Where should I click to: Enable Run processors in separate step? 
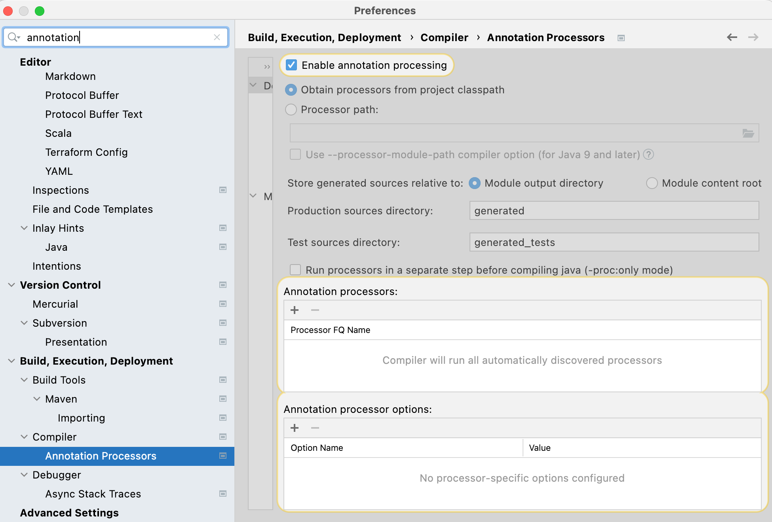pyautogui.click(x=295, y=270)
